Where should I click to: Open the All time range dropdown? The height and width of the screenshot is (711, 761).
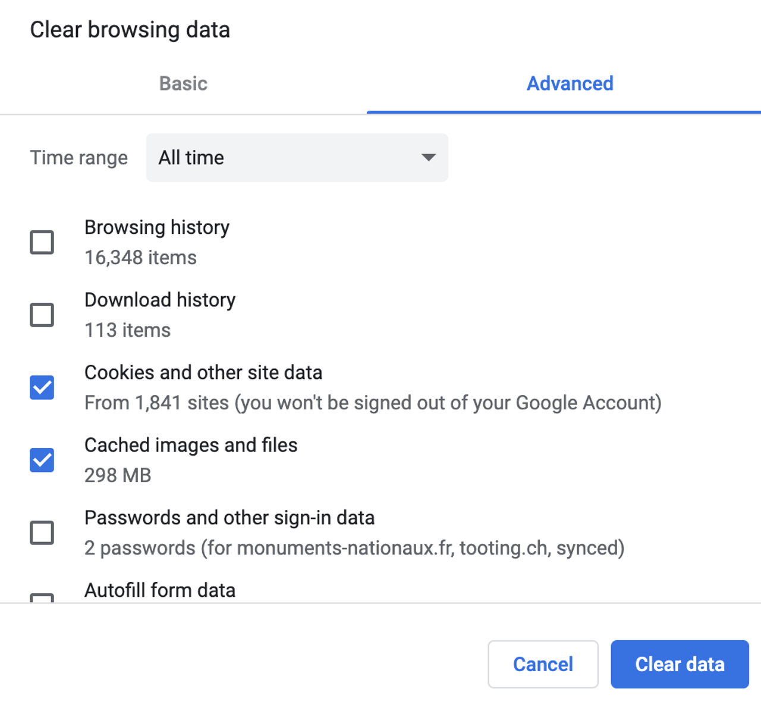pyautogui.click(x=297, y=158)
